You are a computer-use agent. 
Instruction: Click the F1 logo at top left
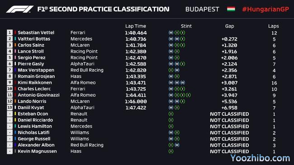[x=20, y=9]
